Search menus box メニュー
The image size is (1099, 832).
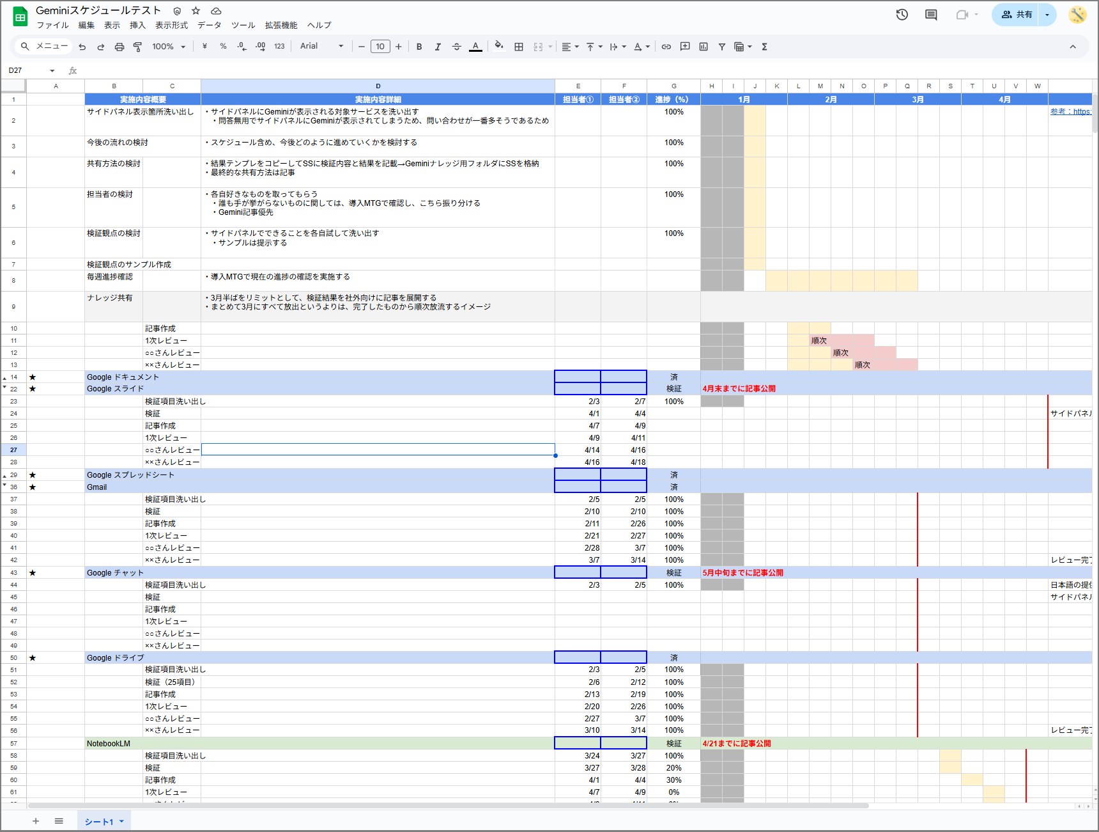click(x=44, y=46)
